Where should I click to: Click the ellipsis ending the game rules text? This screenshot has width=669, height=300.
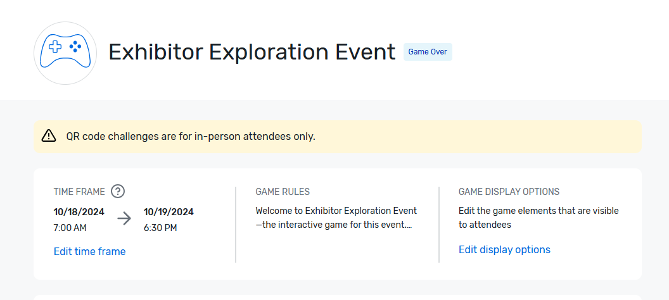[410, 227]
